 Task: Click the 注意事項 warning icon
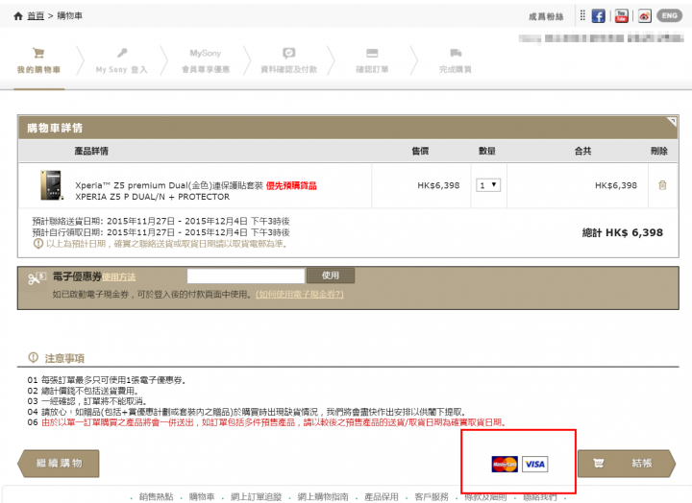(33, 357)
